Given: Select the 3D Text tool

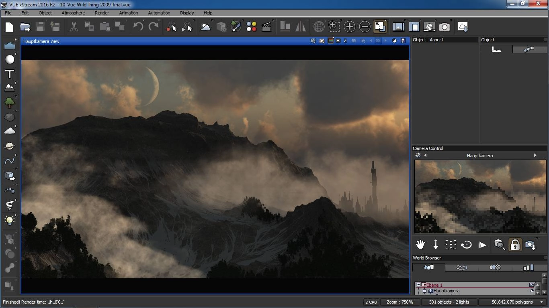Looking at the screenshot, I should (10, 74).
